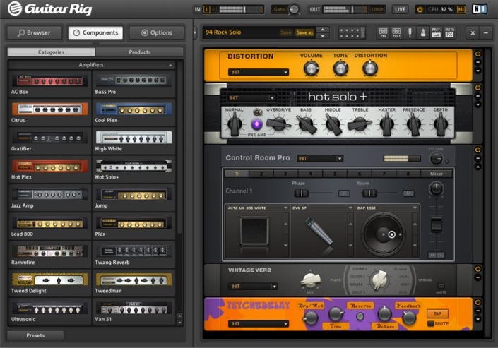The width and height of the screenshot is (498, 348).
Task: Enable the LIVE view button
Action: click(400, 9)
